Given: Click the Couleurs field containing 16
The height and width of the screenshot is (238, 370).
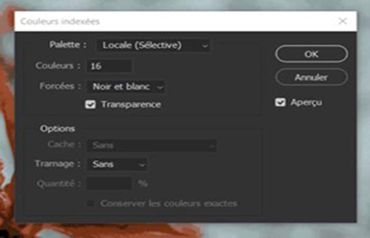Looking at the screenshot, I should 109,66.
